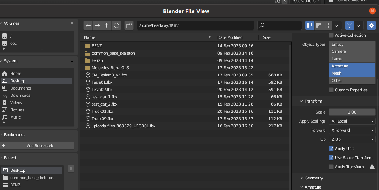379x190 pixels.
Task: Go back with the left arrow button
Action: pos(88,25)
